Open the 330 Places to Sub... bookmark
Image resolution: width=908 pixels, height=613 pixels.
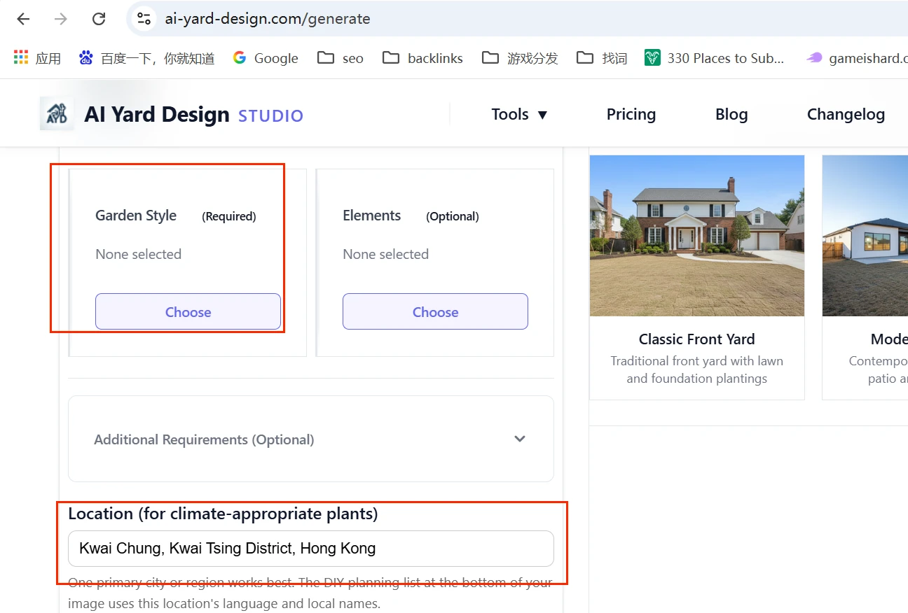pyautogui.click(x=715, y=58)
